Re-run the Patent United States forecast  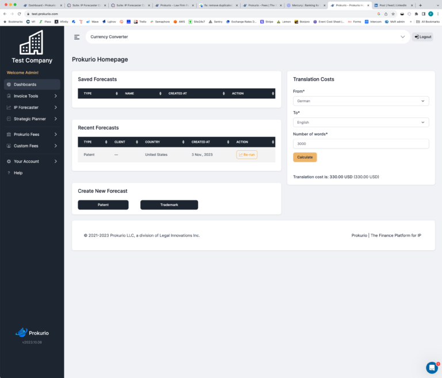[x=247, y=154]
